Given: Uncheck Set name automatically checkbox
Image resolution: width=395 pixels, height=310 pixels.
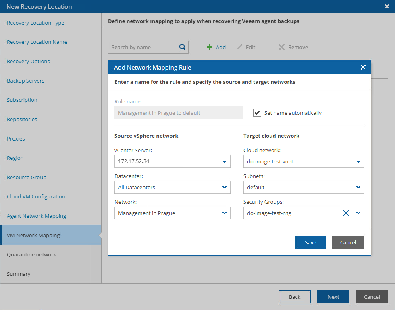Looking at the screenshot, I should pyautogui.click(x=257, y=113).
